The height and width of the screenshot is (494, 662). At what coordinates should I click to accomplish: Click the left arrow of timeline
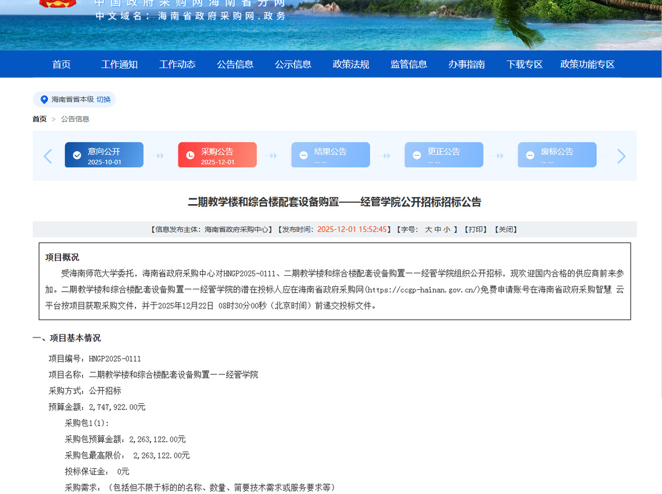click(x=48, y=156)
